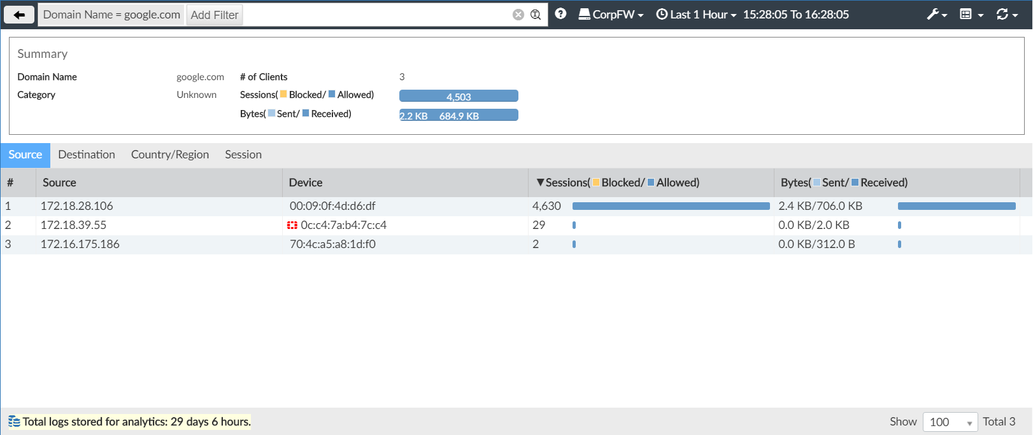The width and height of the screenshot is (1033, 435).
Task: Click the 0.0 KB/312.0 B bytes value
Action: click(x=816, y=244)
